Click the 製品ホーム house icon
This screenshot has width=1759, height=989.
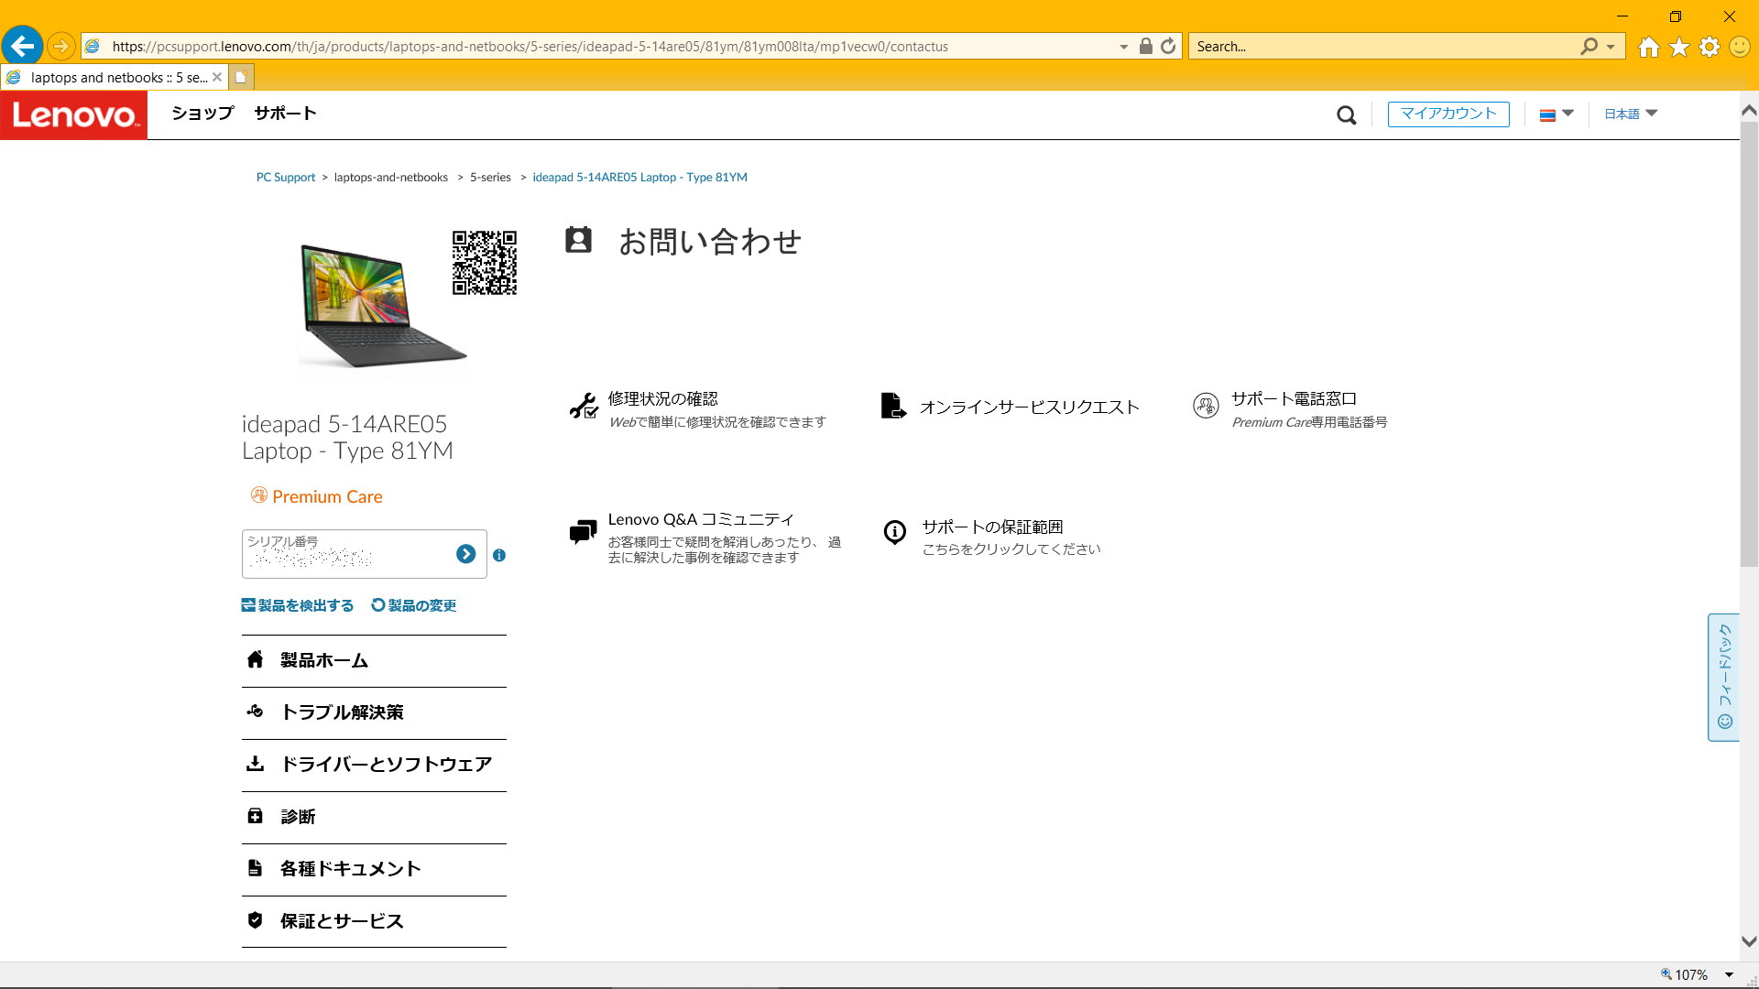point(256,659)
